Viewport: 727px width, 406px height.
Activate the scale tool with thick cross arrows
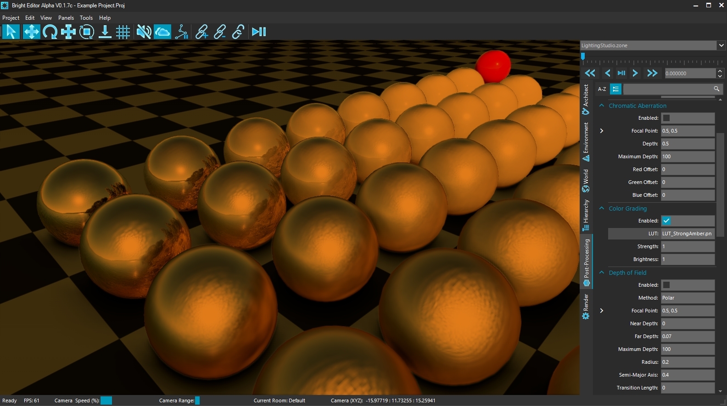tap(68, 32)
